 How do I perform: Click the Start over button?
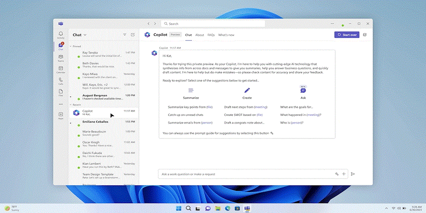point(347,35)
